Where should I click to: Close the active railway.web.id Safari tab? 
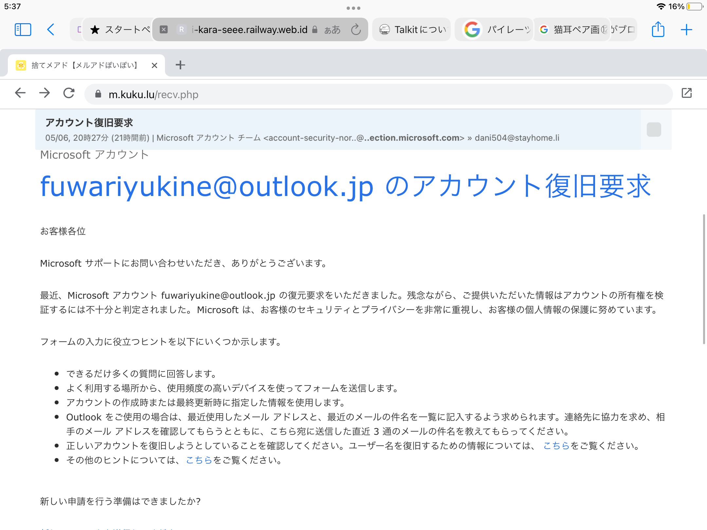[164, 30]
